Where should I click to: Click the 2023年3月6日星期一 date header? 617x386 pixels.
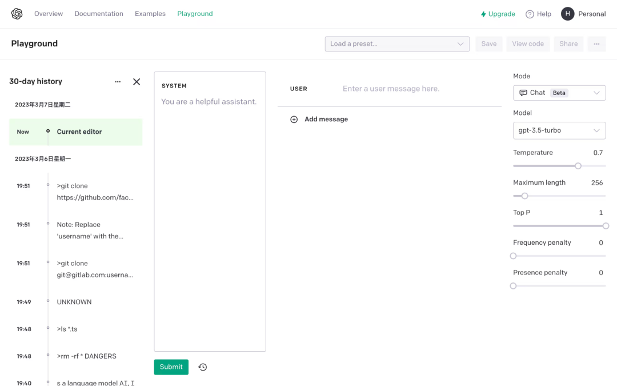[43, 159]
